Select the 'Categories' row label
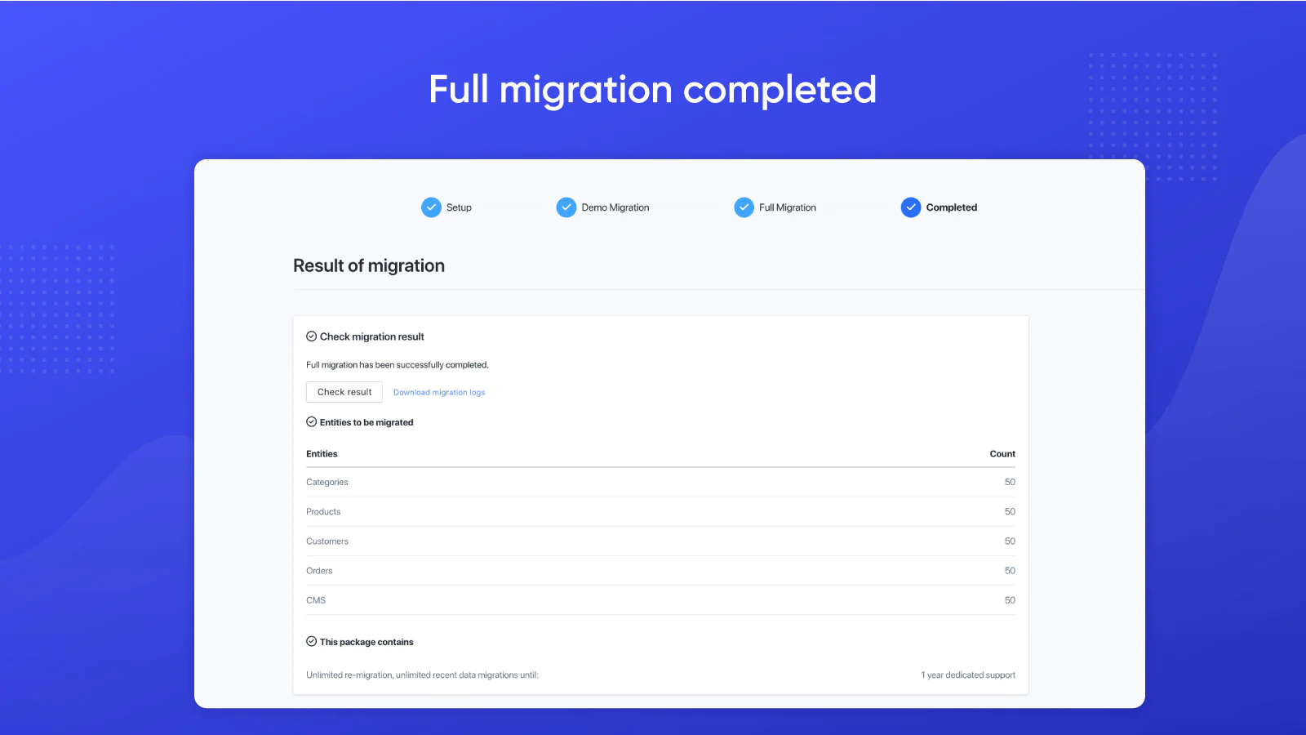The width and height of the screenshot is (1306, 735). tap(327, 483)
